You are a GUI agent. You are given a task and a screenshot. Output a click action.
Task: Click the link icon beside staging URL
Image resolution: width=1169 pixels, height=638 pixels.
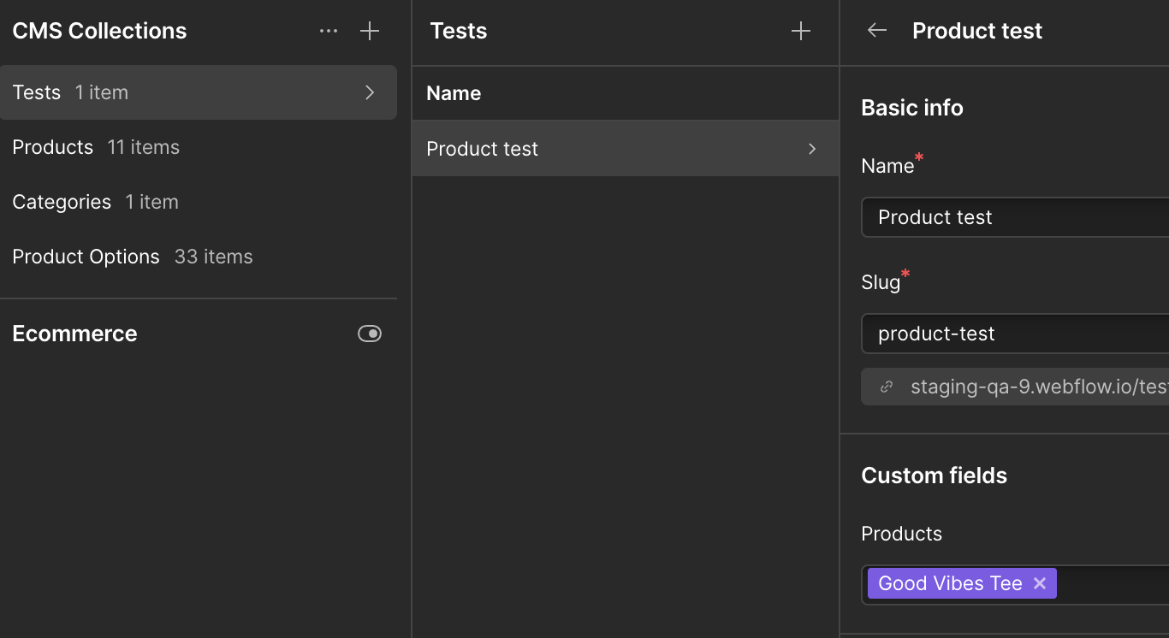887,387
